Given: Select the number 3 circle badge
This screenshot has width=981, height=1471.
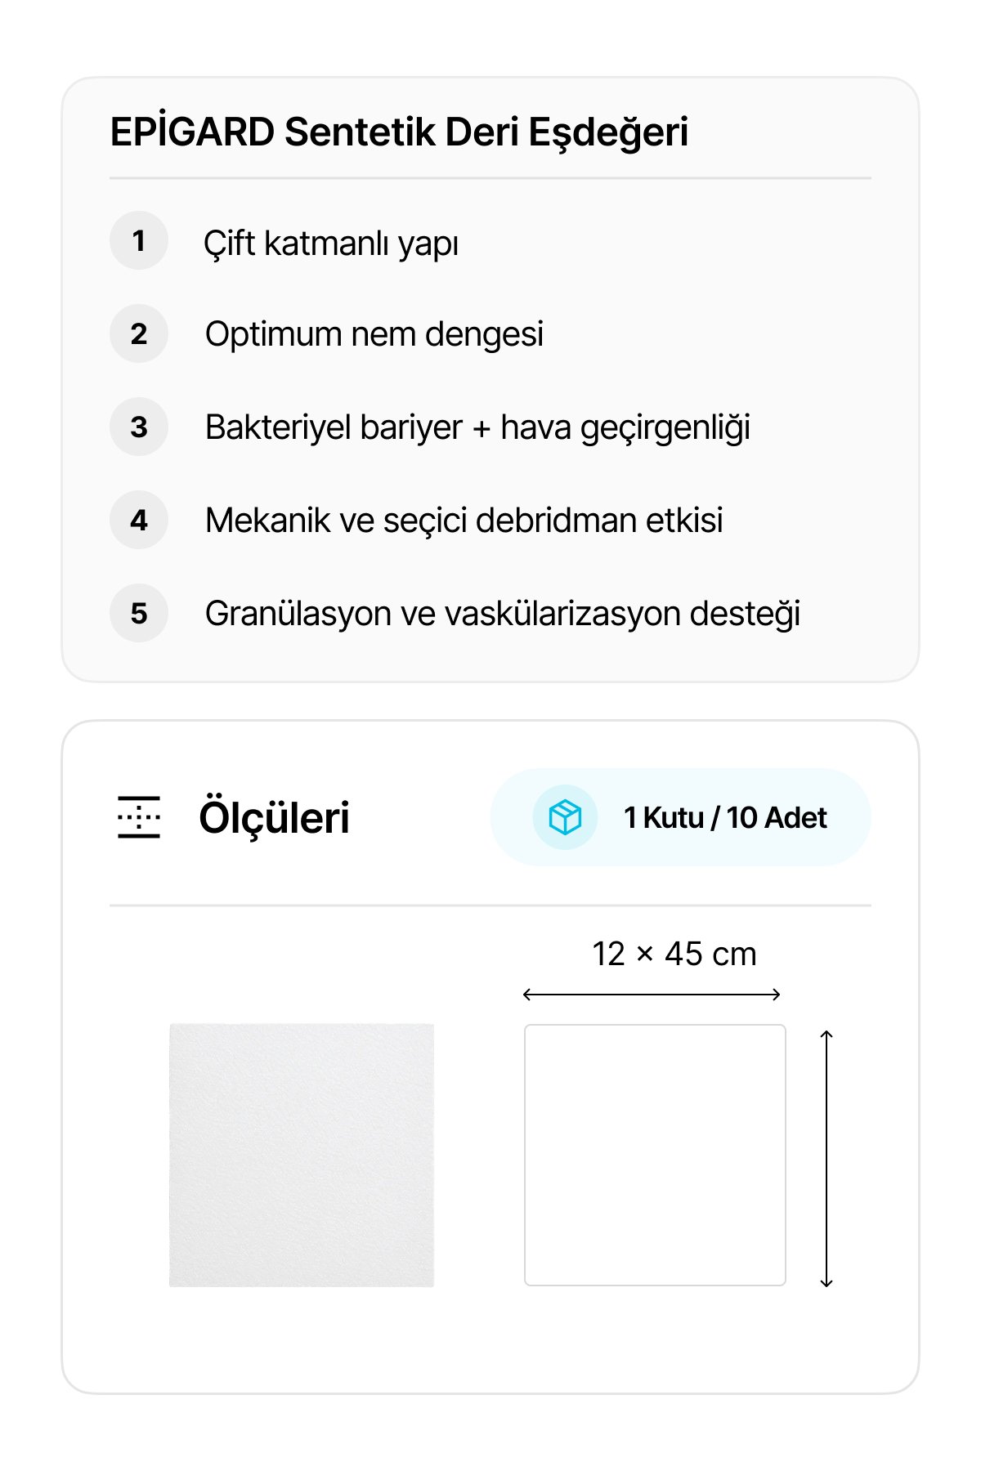Looking at the screenshot, I should point(139,427).
